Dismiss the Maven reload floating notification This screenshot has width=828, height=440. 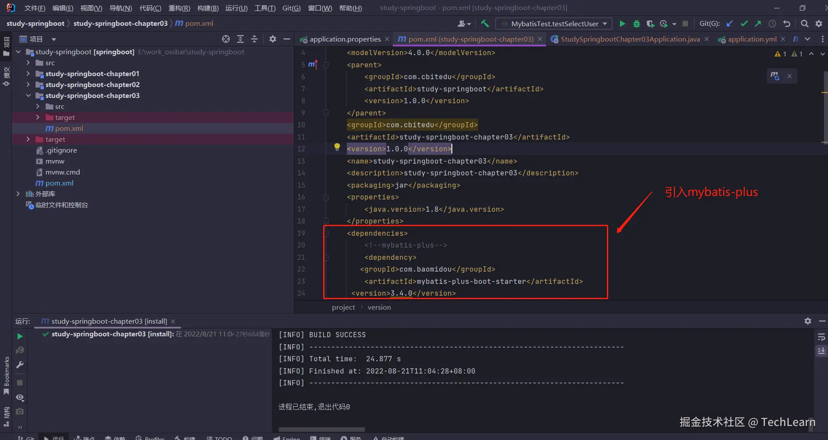pos(789,76)
